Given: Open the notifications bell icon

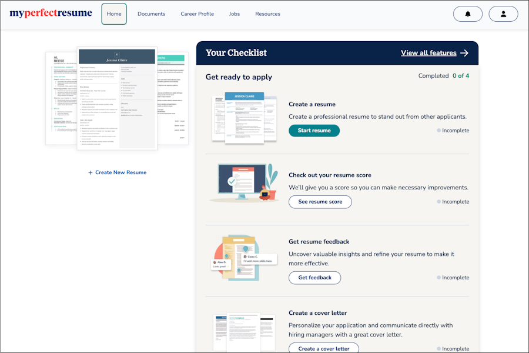Looking at the screenshot, I should [x=468, y=14].
